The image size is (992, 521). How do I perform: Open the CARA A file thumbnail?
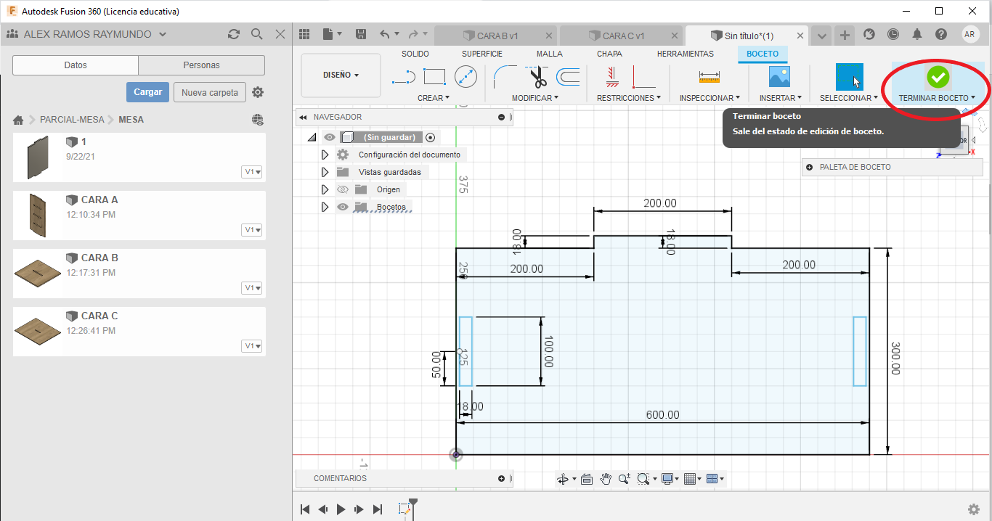pyautogui.click(x=38, y=214)
